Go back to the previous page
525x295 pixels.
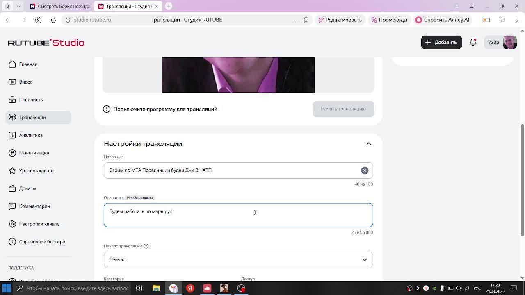(x=8, y=20)
